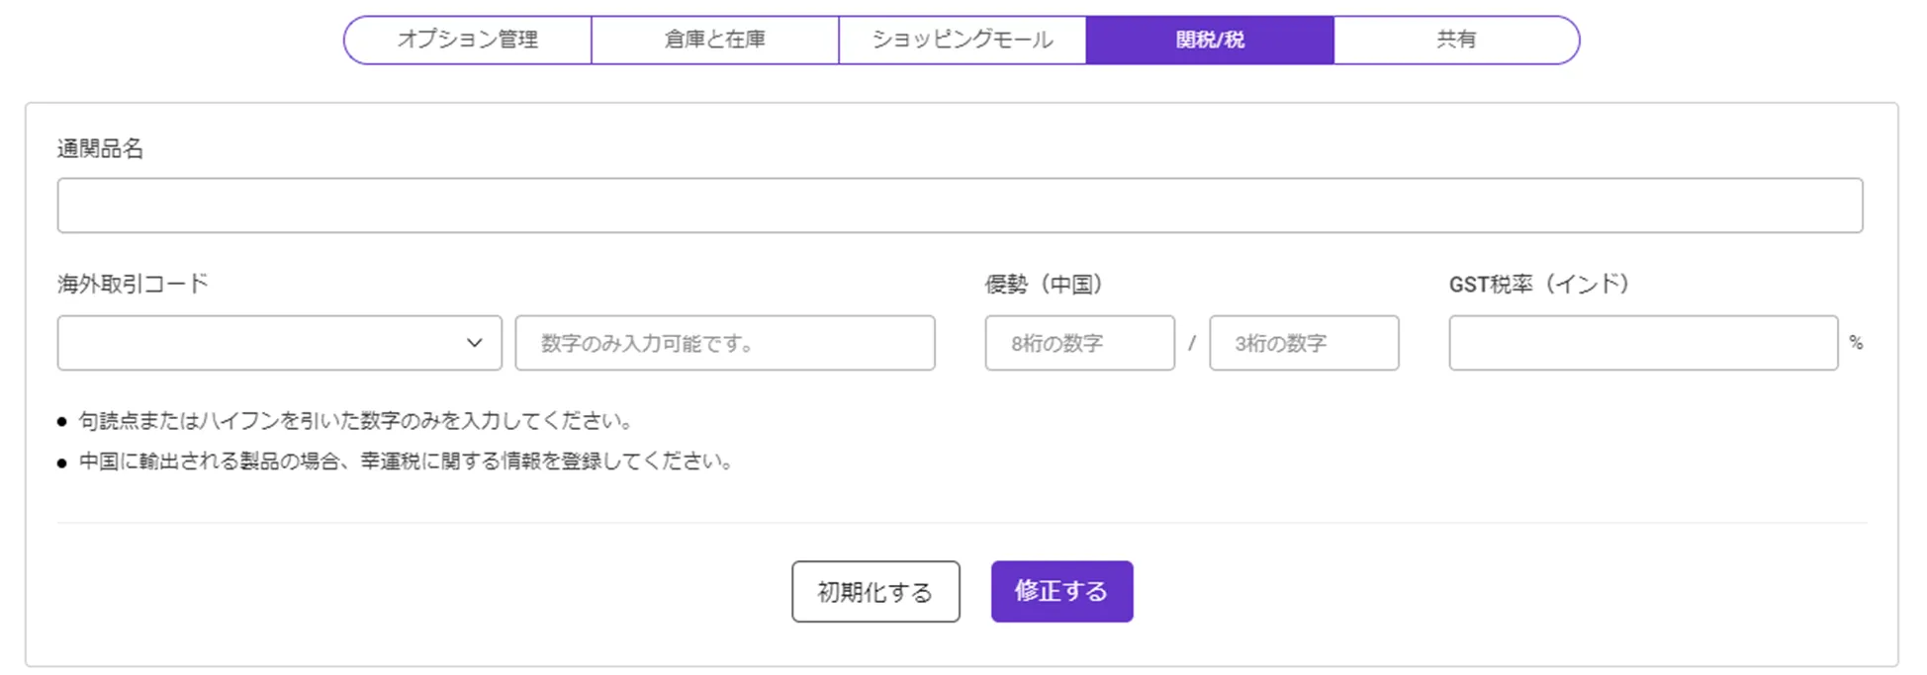The image size is (1927, 675).
Task: Switch to the オプション管理 tab
Action: point(468,40)
